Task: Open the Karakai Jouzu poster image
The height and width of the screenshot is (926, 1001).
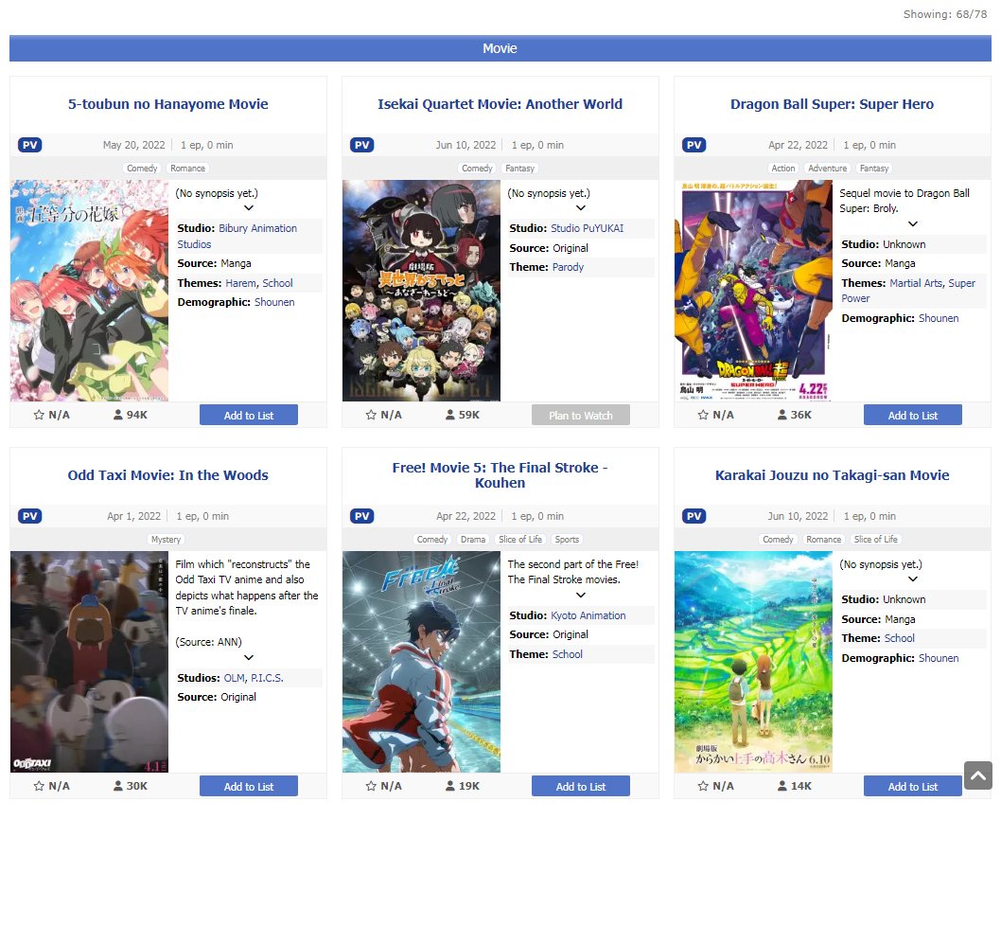Action: coord(753,662)
